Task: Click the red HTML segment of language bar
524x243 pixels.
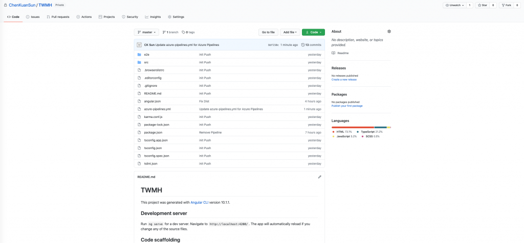Action: pos(353,127)
